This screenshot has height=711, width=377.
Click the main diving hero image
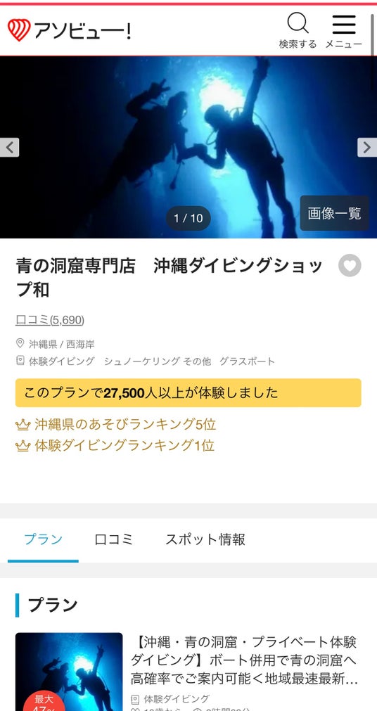[x=188, y=148]
